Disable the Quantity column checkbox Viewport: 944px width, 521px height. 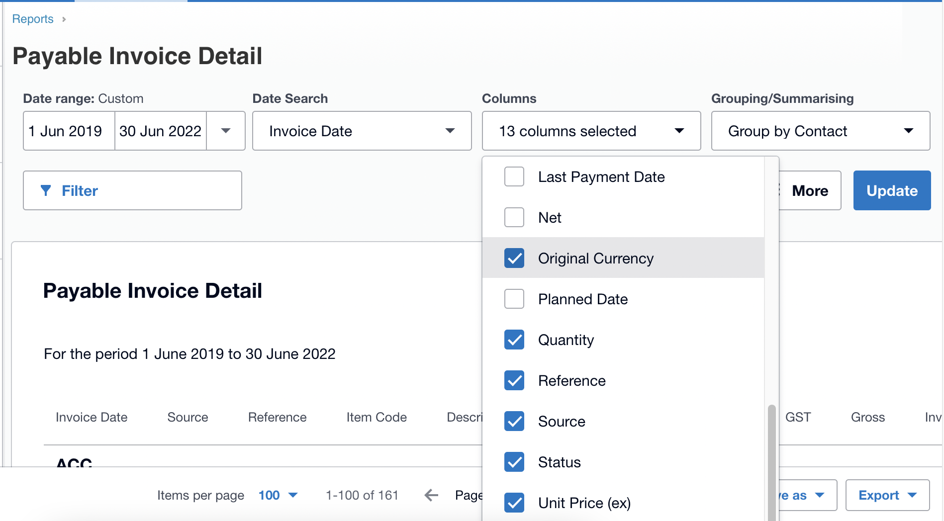514,340
